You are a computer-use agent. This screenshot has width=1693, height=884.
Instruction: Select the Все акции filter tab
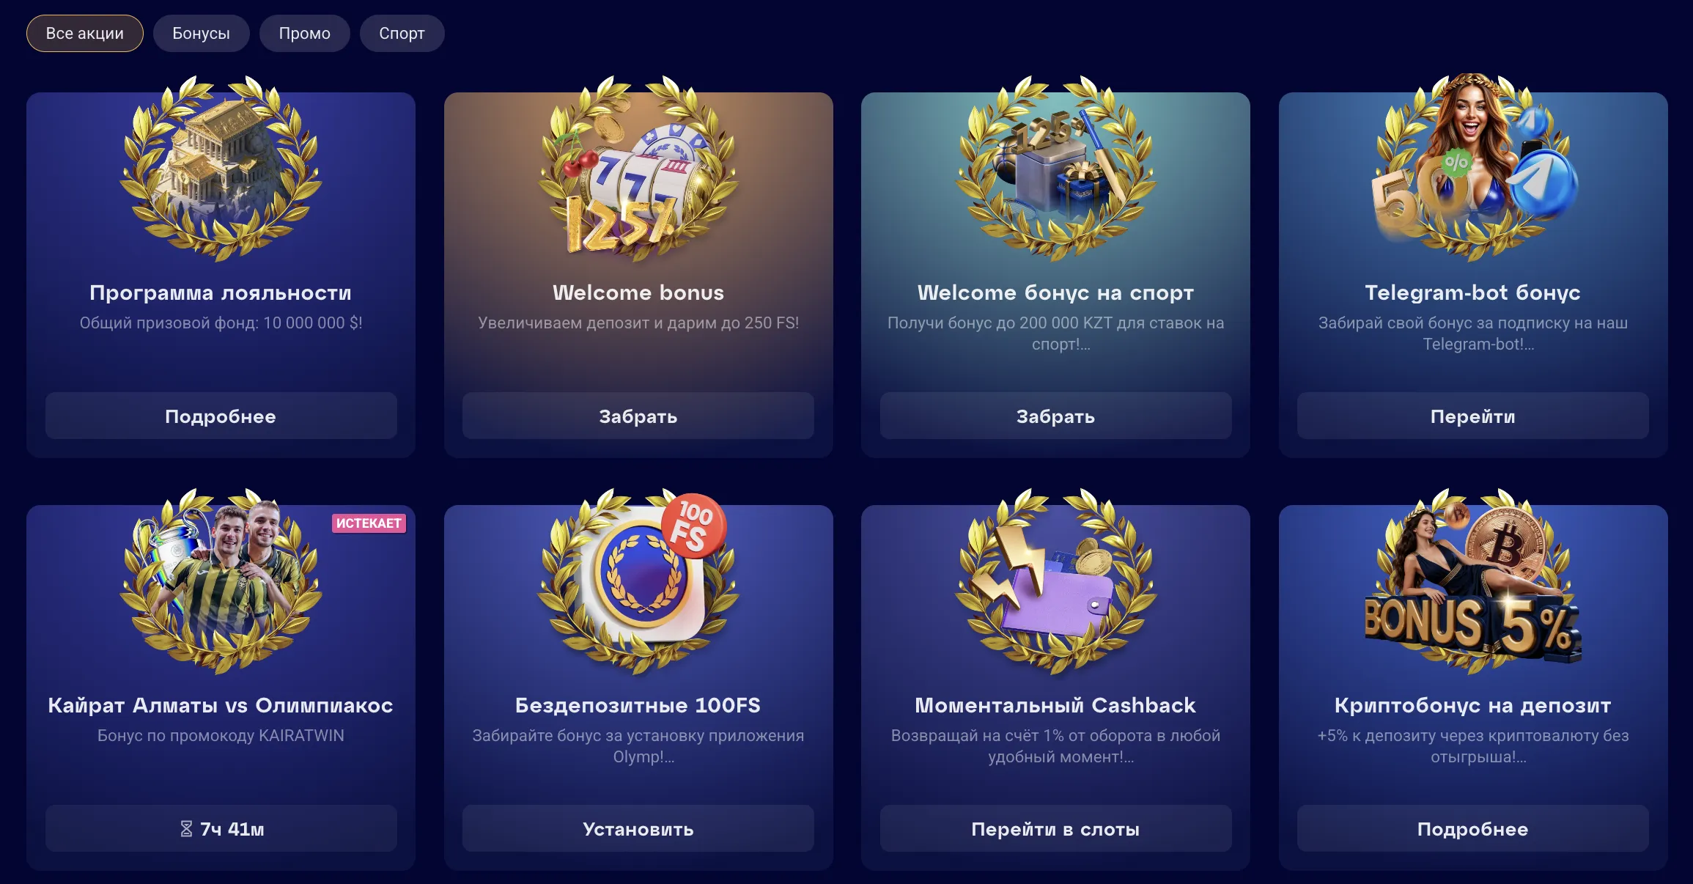[x=85, y=34]
